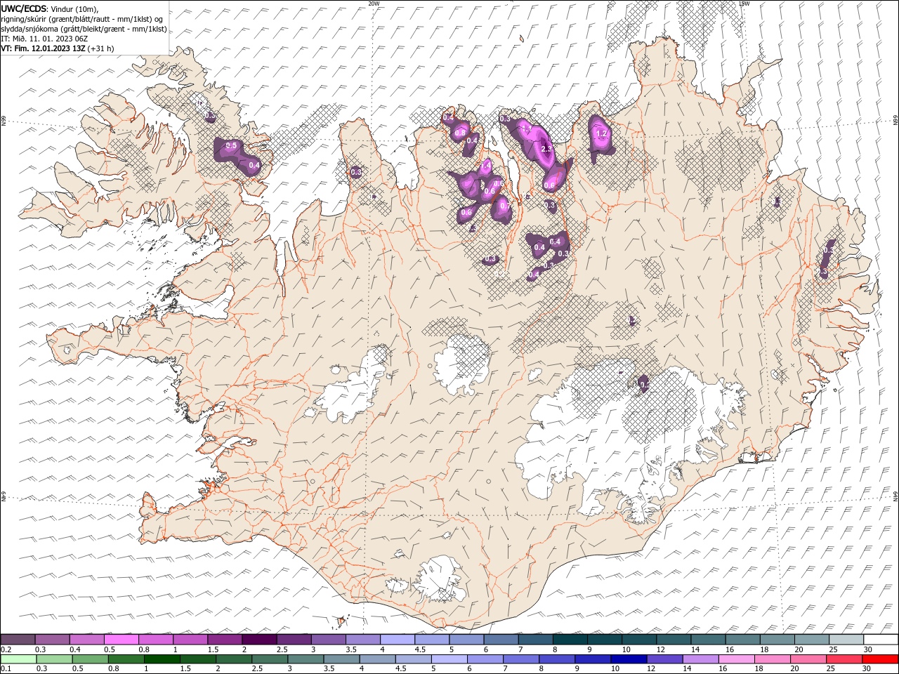This screenshot has width=899, height=674.
Task: Click the 2.3 snowfall value on the map
Action: [547, 149]
